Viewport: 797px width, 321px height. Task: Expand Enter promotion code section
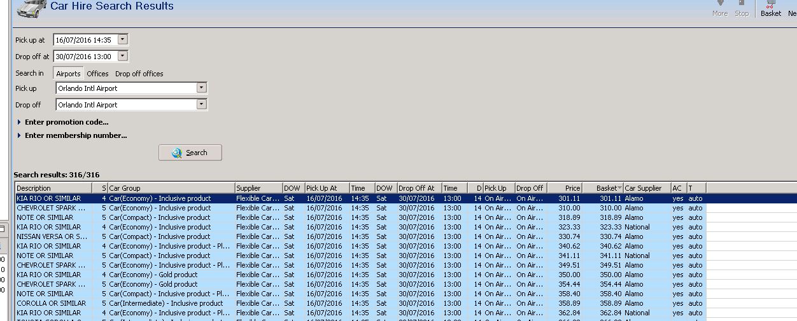[62, 122]
